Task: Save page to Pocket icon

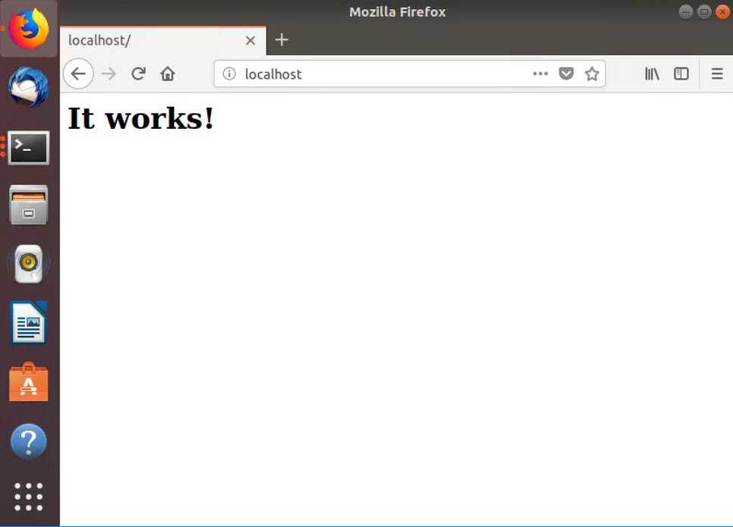Action: pos(566,74)
